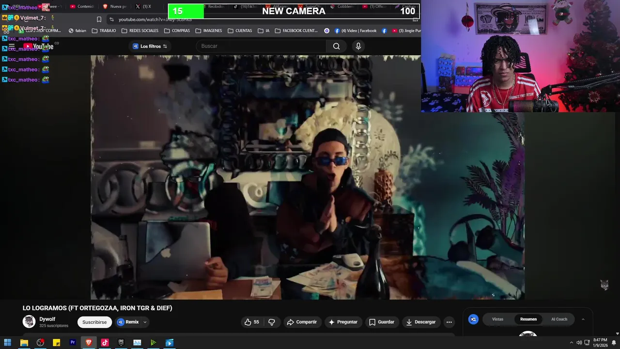
Task: Switch to the Nueva pe... browser tab
Action: pos(115,6)
